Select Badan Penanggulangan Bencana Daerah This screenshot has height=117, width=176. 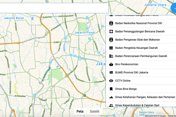(x=141, y=31)
